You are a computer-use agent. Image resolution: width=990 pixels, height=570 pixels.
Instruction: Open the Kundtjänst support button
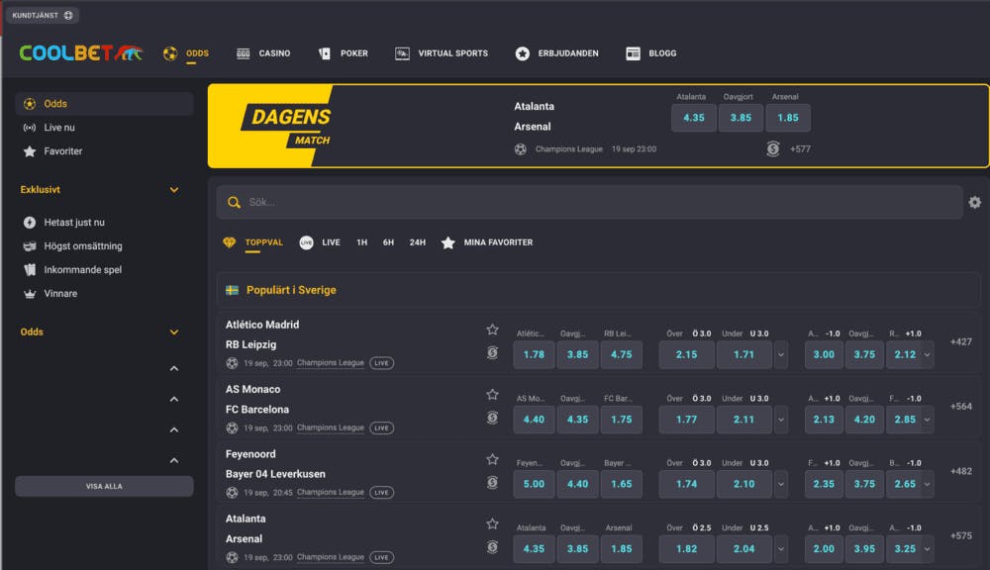coord(43,15)
